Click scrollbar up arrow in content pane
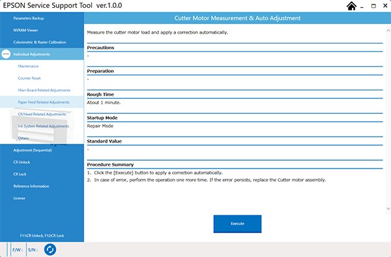This screenshot has height=257, width=391. (388, 31)
